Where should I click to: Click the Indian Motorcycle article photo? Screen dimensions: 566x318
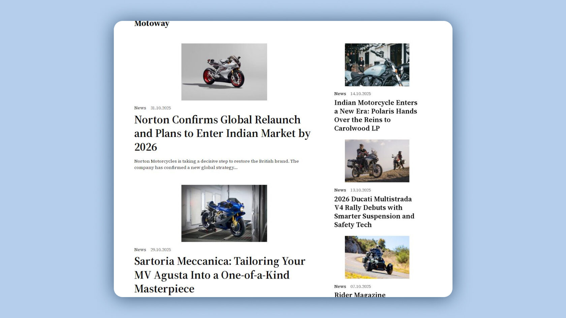pyautogui.click(x=377, y=65)
